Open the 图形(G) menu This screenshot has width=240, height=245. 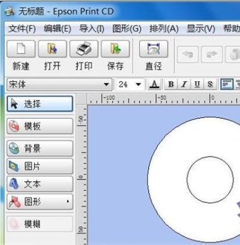point(127,28)
